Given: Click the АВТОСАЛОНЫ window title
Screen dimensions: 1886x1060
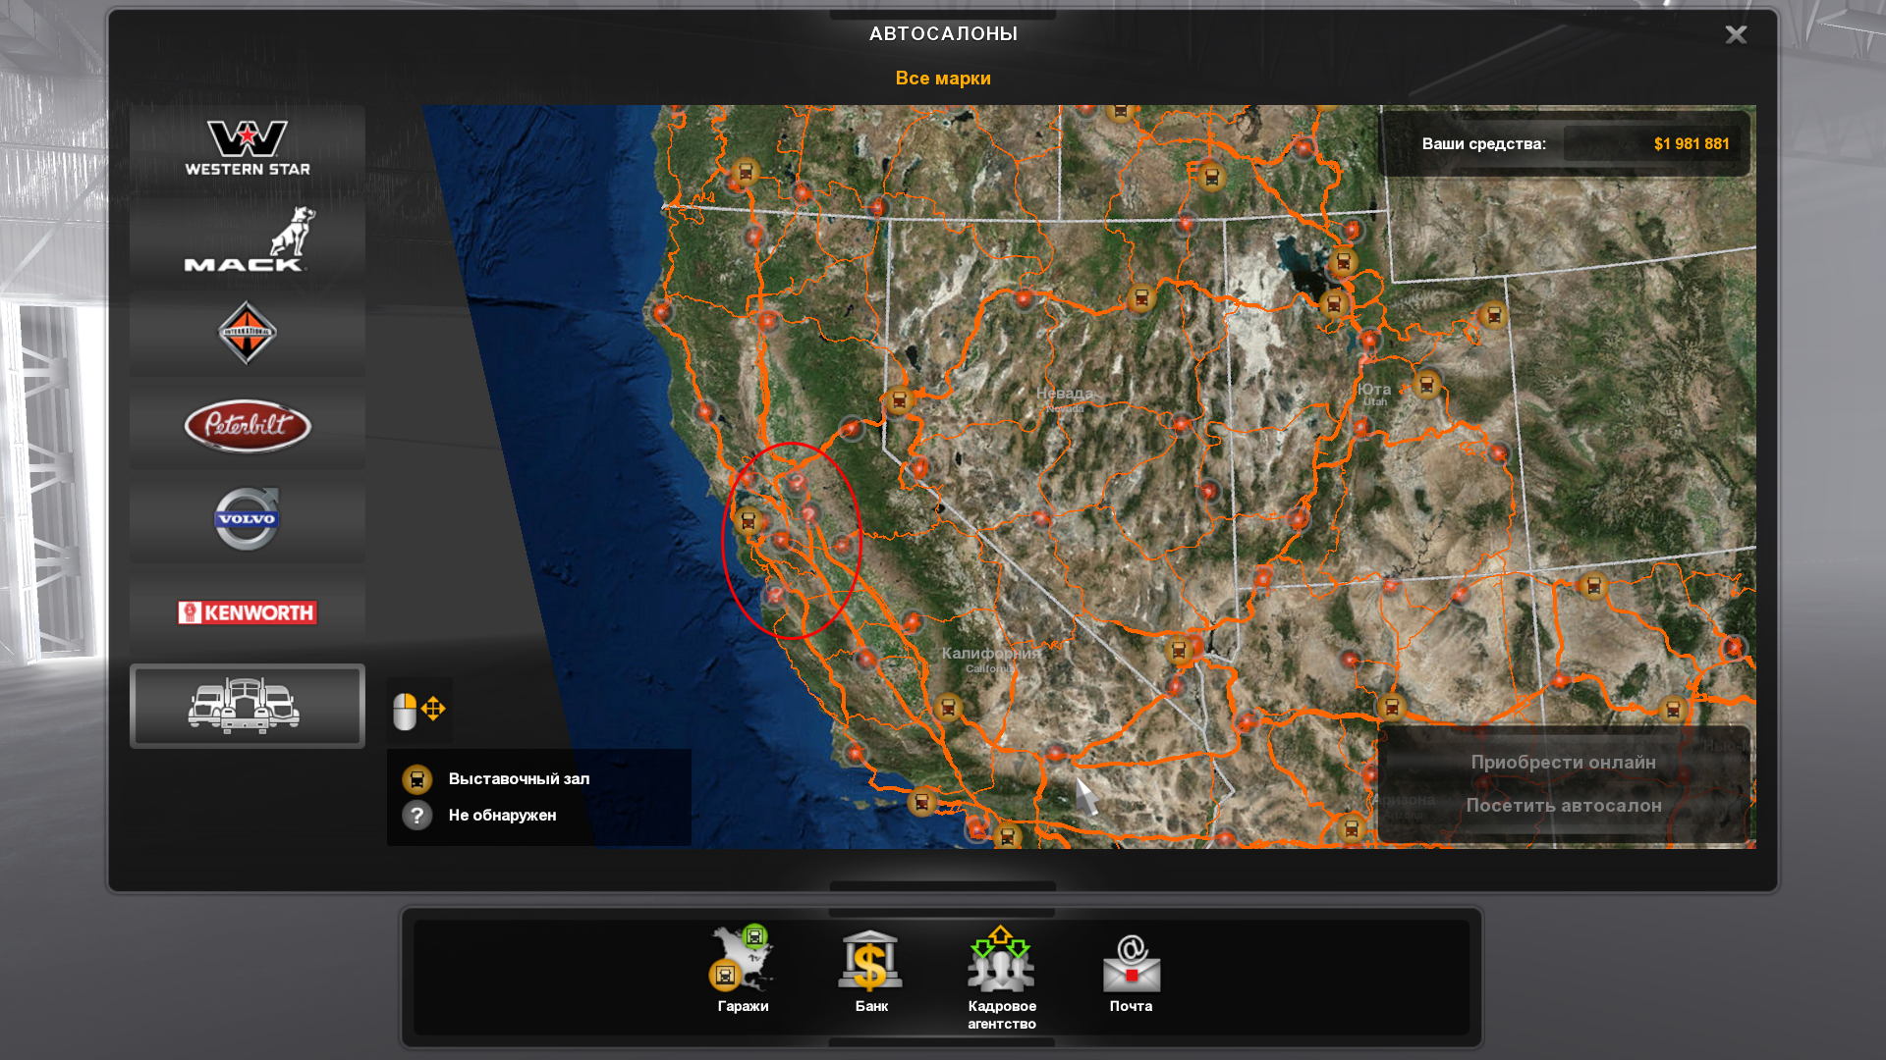Looking at the screenshot, I should point(943,33).
